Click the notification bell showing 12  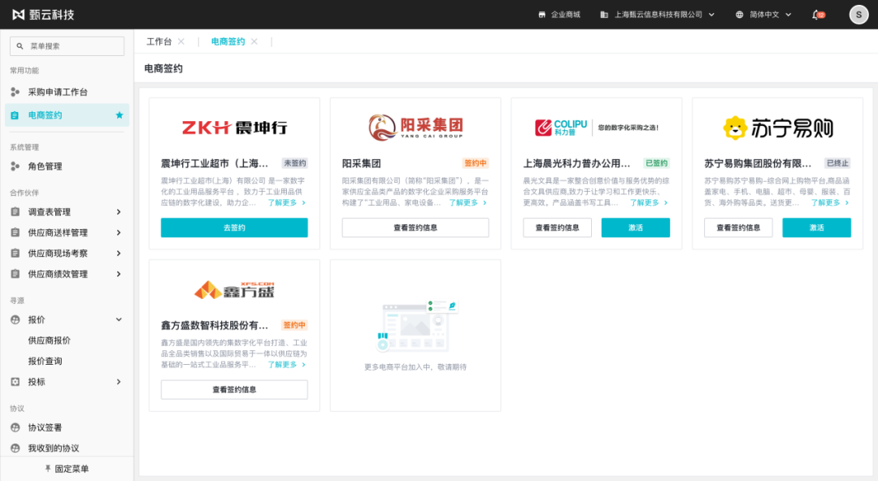(815, 14)
